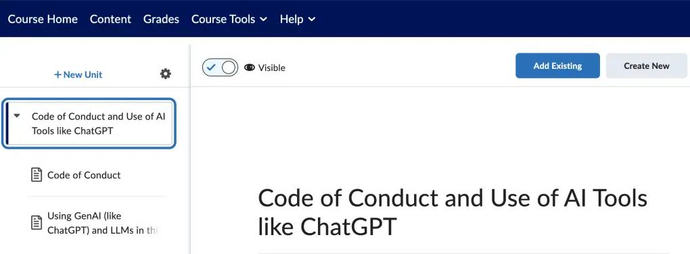This screenshot has width=690, height=254.
Task: Expand the Help dropdown chevron
Action: point(312,20)
